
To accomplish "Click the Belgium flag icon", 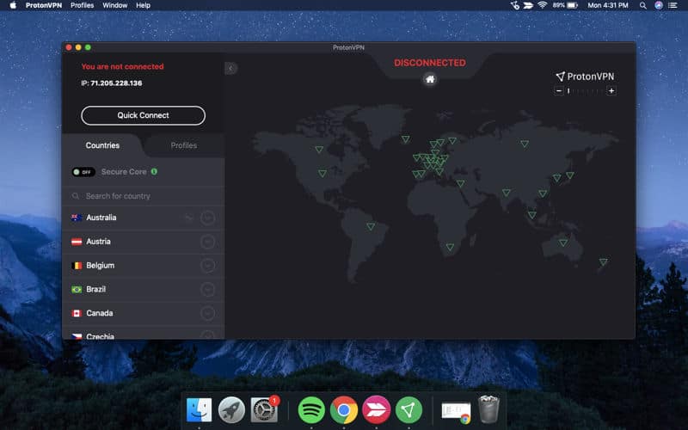I will pyautogui.click(x=77, y=266).
